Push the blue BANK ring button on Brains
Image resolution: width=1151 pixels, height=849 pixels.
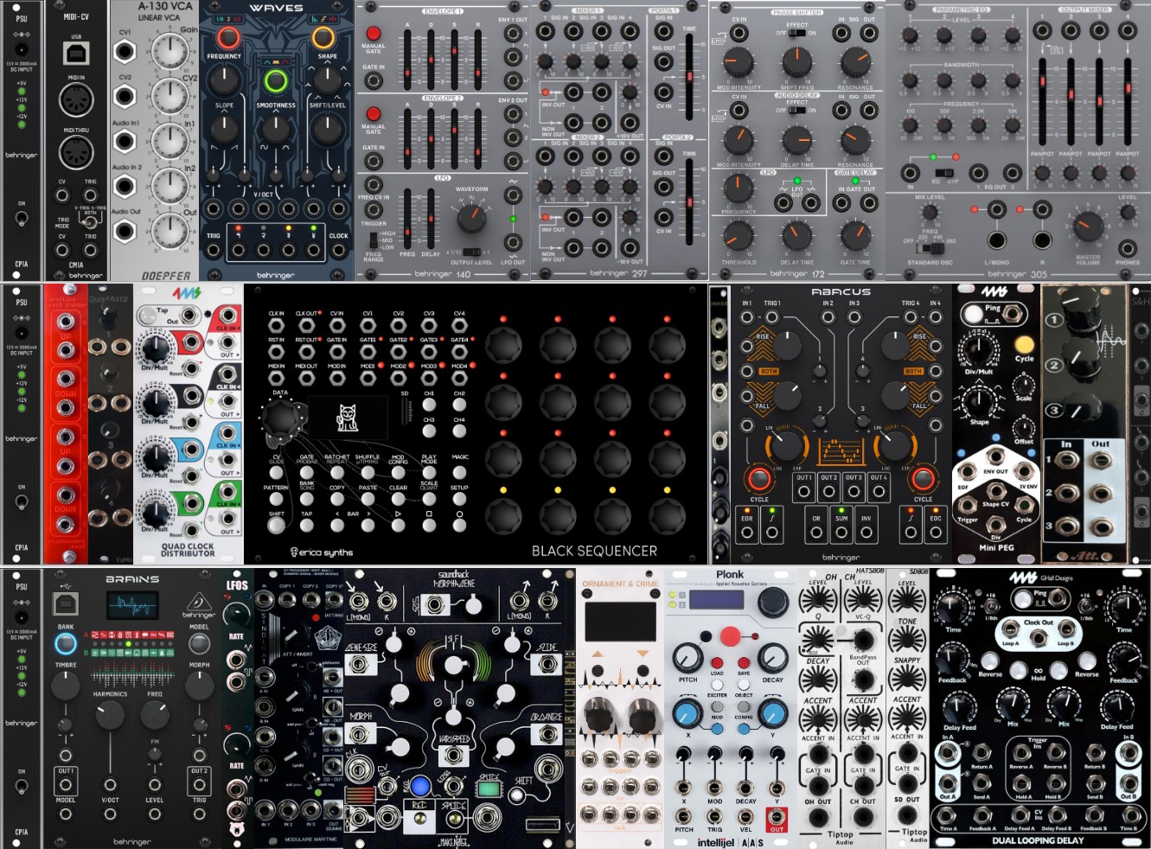pos(66,644)
